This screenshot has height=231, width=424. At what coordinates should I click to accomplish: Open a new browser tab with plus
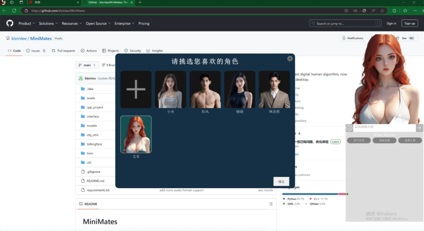click(140, 2)
